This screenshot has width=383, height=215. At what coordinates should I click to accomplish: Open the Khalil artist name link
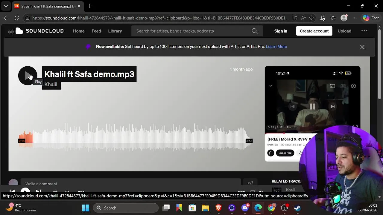click(51, 85)
